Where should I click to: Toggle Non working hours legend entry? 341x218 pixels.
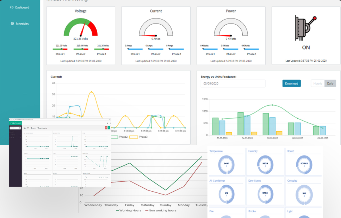click(x=161, y=210)
